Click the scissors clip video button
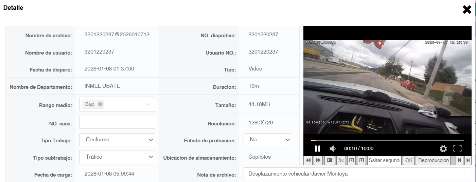476x182 pixels. (x=341, y=160)
